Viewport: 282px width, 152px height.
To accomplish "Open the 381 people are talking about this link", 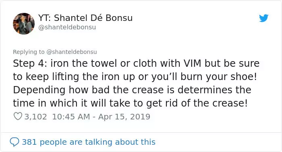I will tap(89, 142).
